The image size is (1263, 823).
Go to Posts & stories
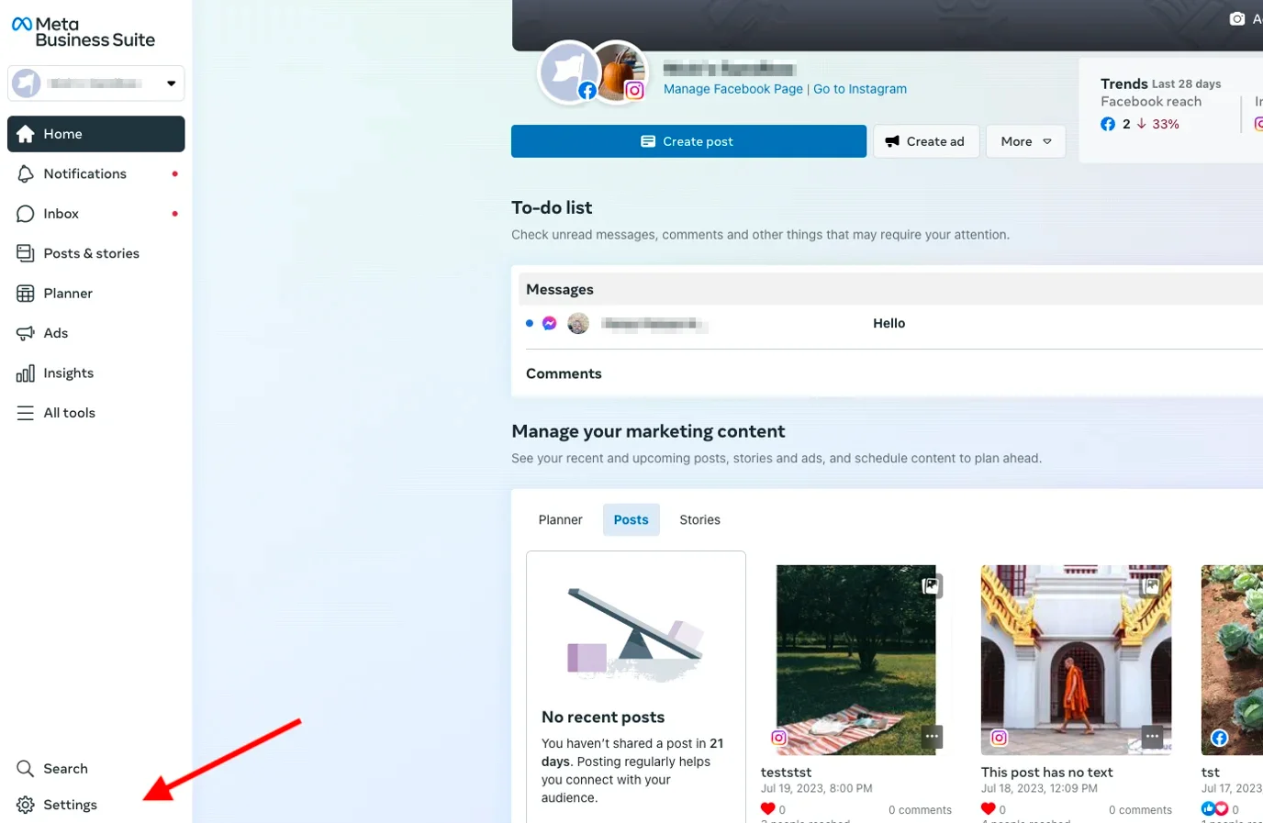[x=92, y=253]
